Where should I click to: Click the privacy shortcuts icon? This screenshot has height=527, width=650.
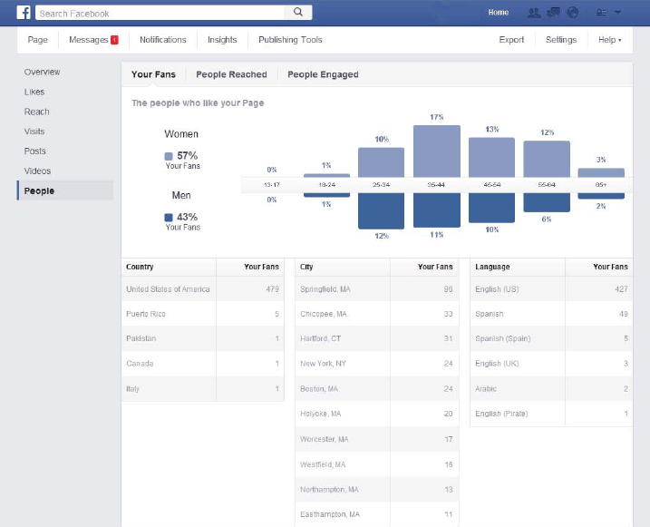point(600,13)
